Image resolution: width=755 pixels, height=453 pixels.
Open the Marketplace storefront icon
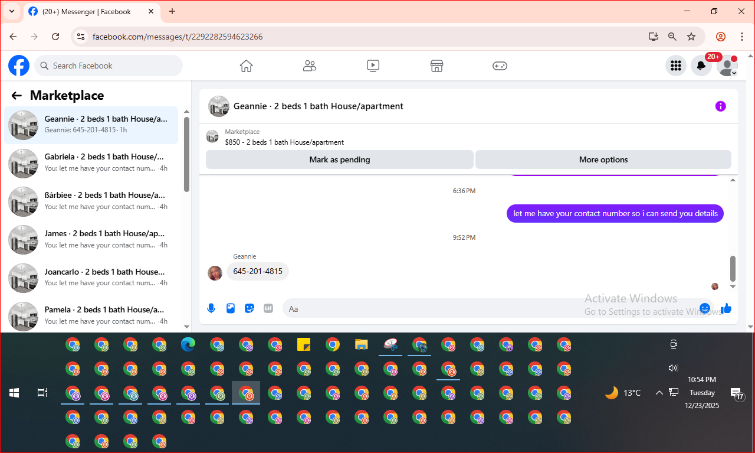coord(436,66)
